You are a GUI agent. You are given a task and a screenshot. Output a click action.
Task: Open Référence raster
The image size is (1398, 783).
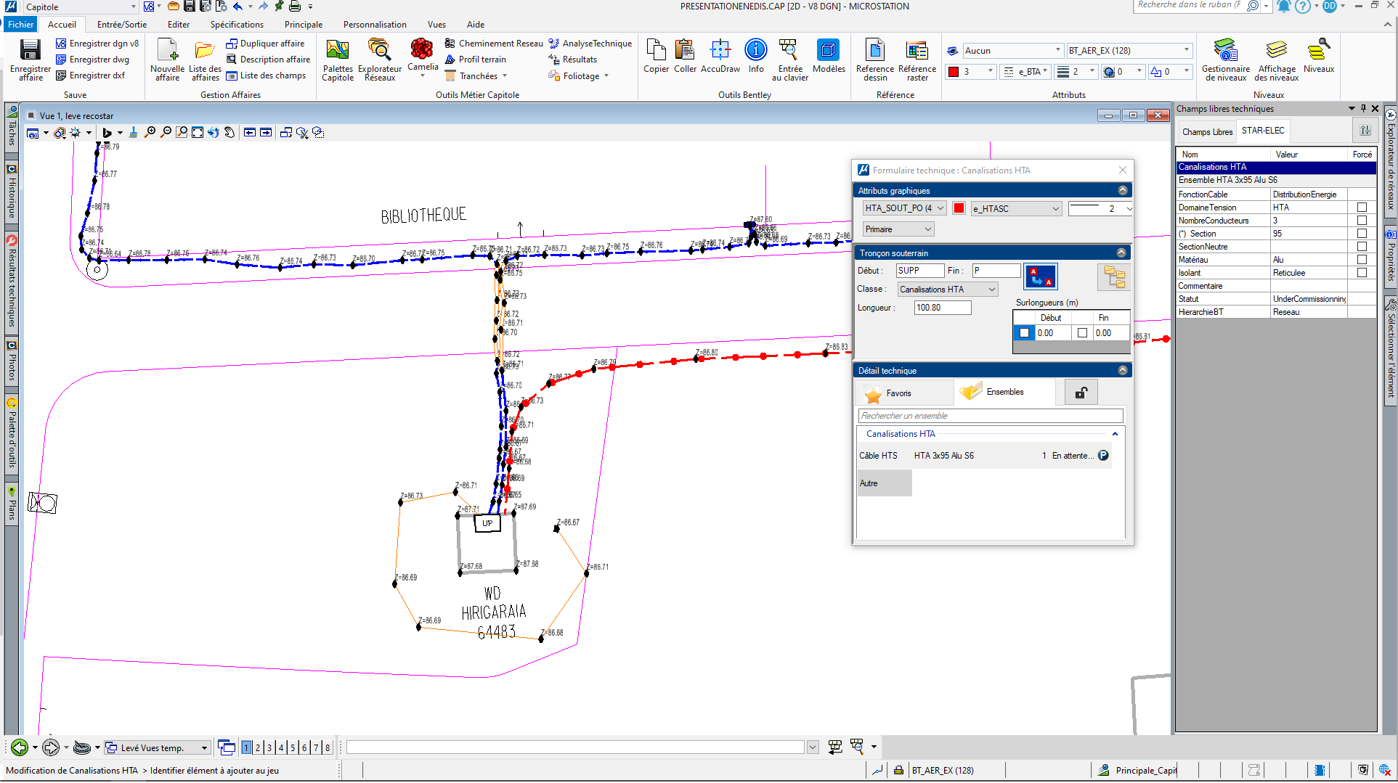917,59
